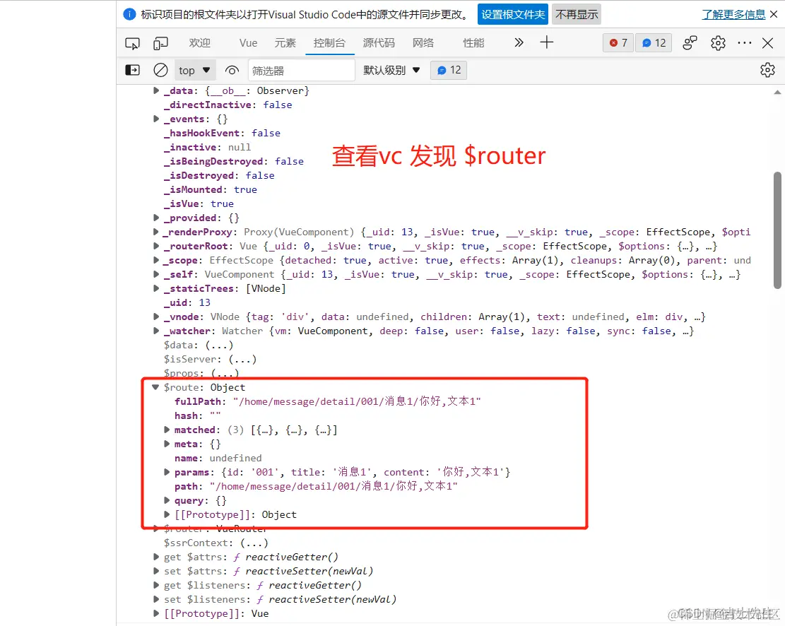Screen dimensions: 785x626
Task: Activate the inspect element picker icon
Action: pos(132,44)
